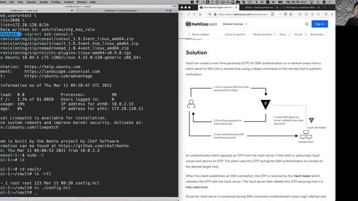The image size is (358, 201).
Task: Click the site security padlock icon
Action: click(x=215, y=14)
